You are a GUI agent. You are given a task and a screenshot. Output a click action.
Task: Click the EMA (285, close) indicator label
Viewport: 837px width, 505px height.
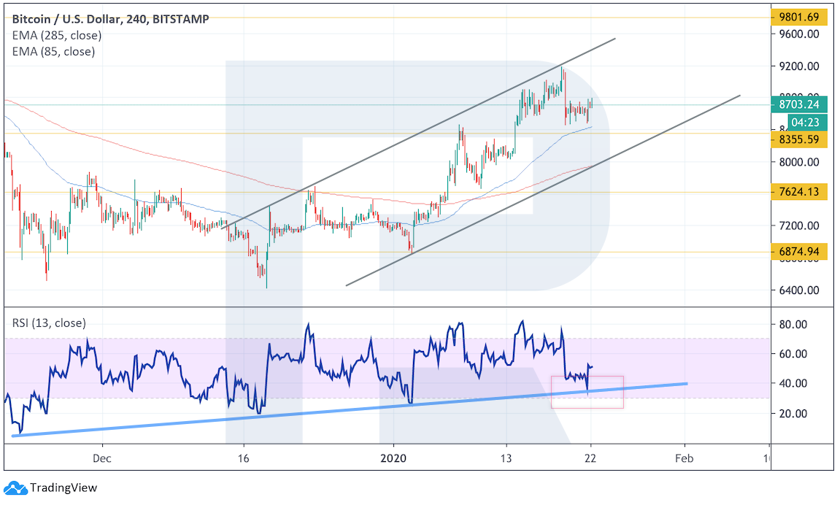tap(56, 35)
